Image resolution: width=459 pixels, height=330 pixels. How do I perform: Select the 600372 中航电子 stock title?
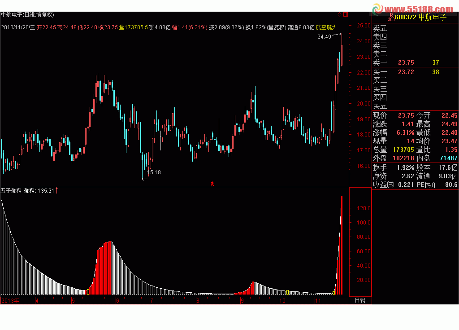coord(420,17)
